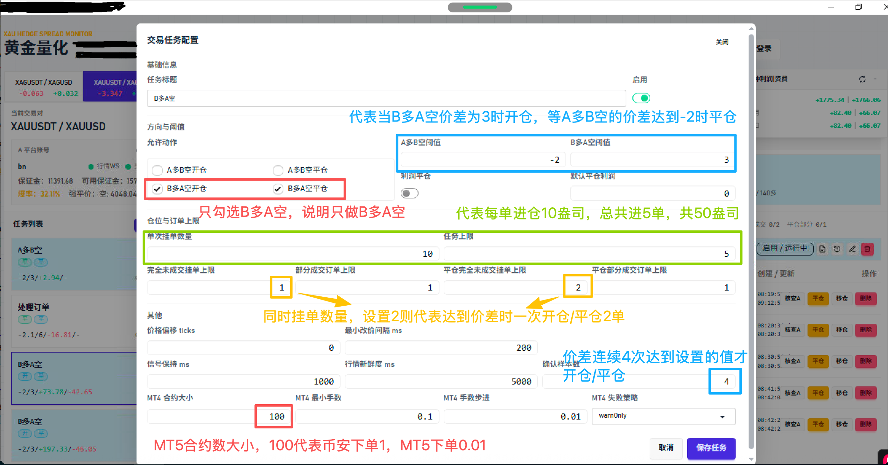This screenshot has width=888, height=465.
Task: Click the 完全未成交挂单上限 input field
Action: coord(219,288)
